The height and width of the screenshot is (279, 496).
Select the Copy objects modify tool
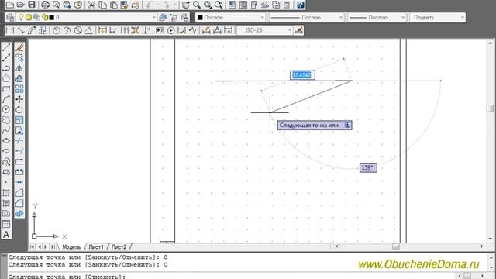19,58
